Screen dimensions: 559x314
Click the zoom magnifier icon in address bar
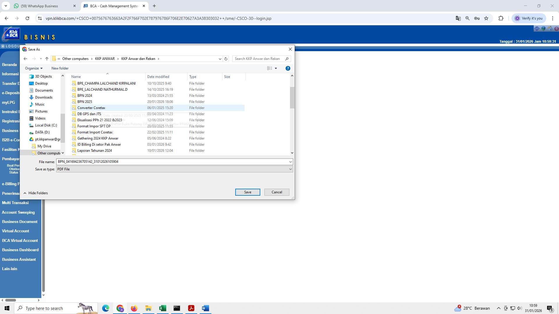(x=467, y=18)
